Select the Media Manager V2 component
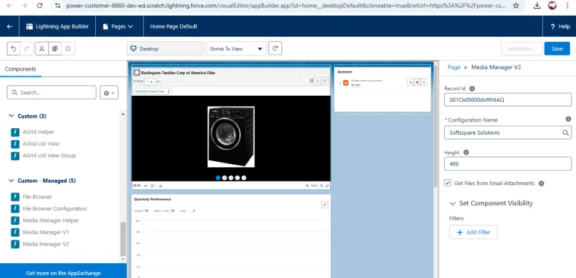Viewport: 576px width, 278px height. [46, 244]
